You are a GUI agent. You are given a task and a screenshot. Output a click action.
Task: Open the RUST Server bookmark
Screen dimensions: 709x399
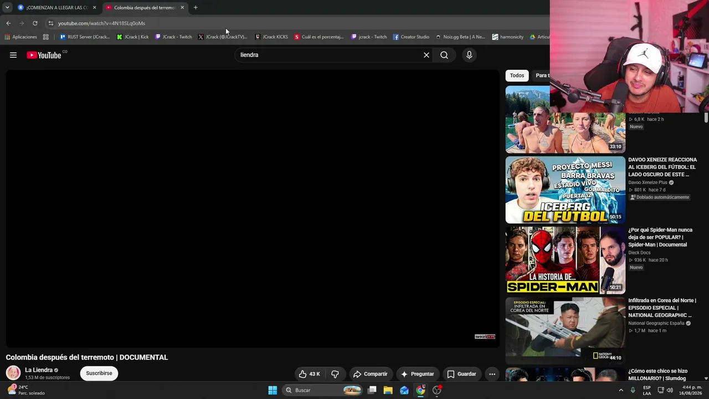(x=85, y=37)
